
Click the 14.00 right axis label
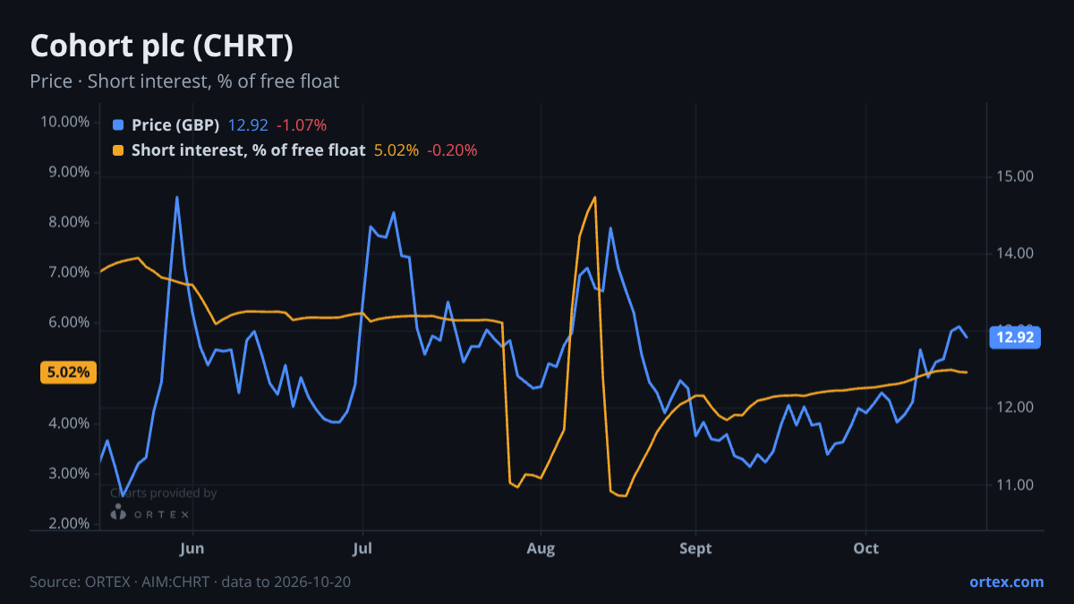(1014, 253)
